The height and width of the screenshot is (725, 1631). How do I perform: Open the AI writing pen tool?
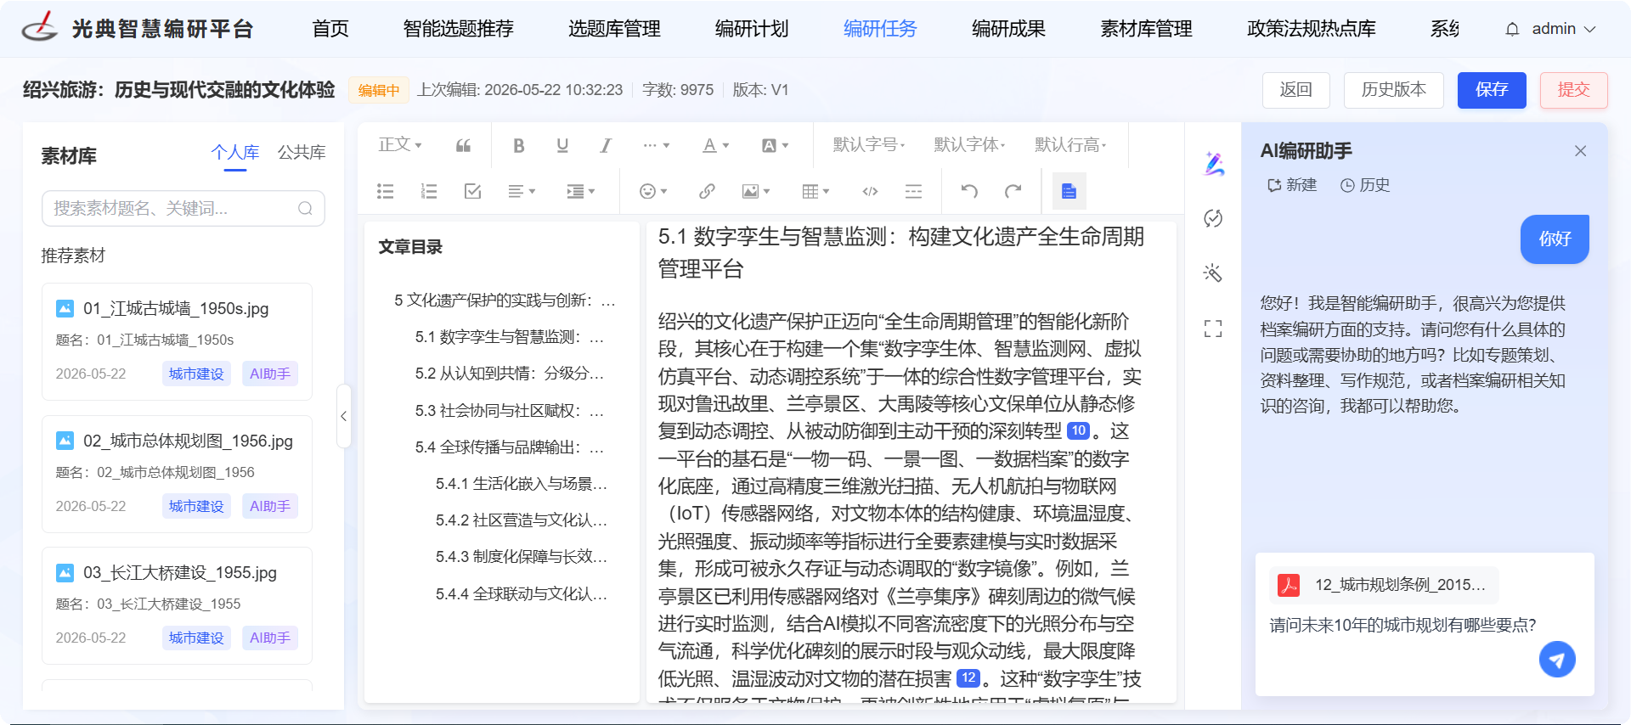pos(1213,163)
